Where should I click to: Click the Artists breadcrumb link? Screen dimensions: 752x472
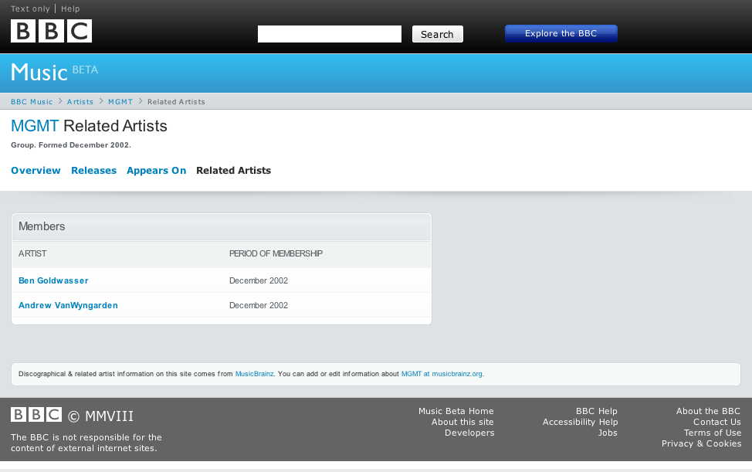[x=80, y=102]
